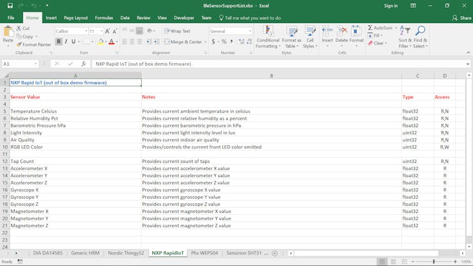Click the Paste clipboard icon
Viewport: 473px width, 266px height.
pyautogui.click(x=8, y=32)
